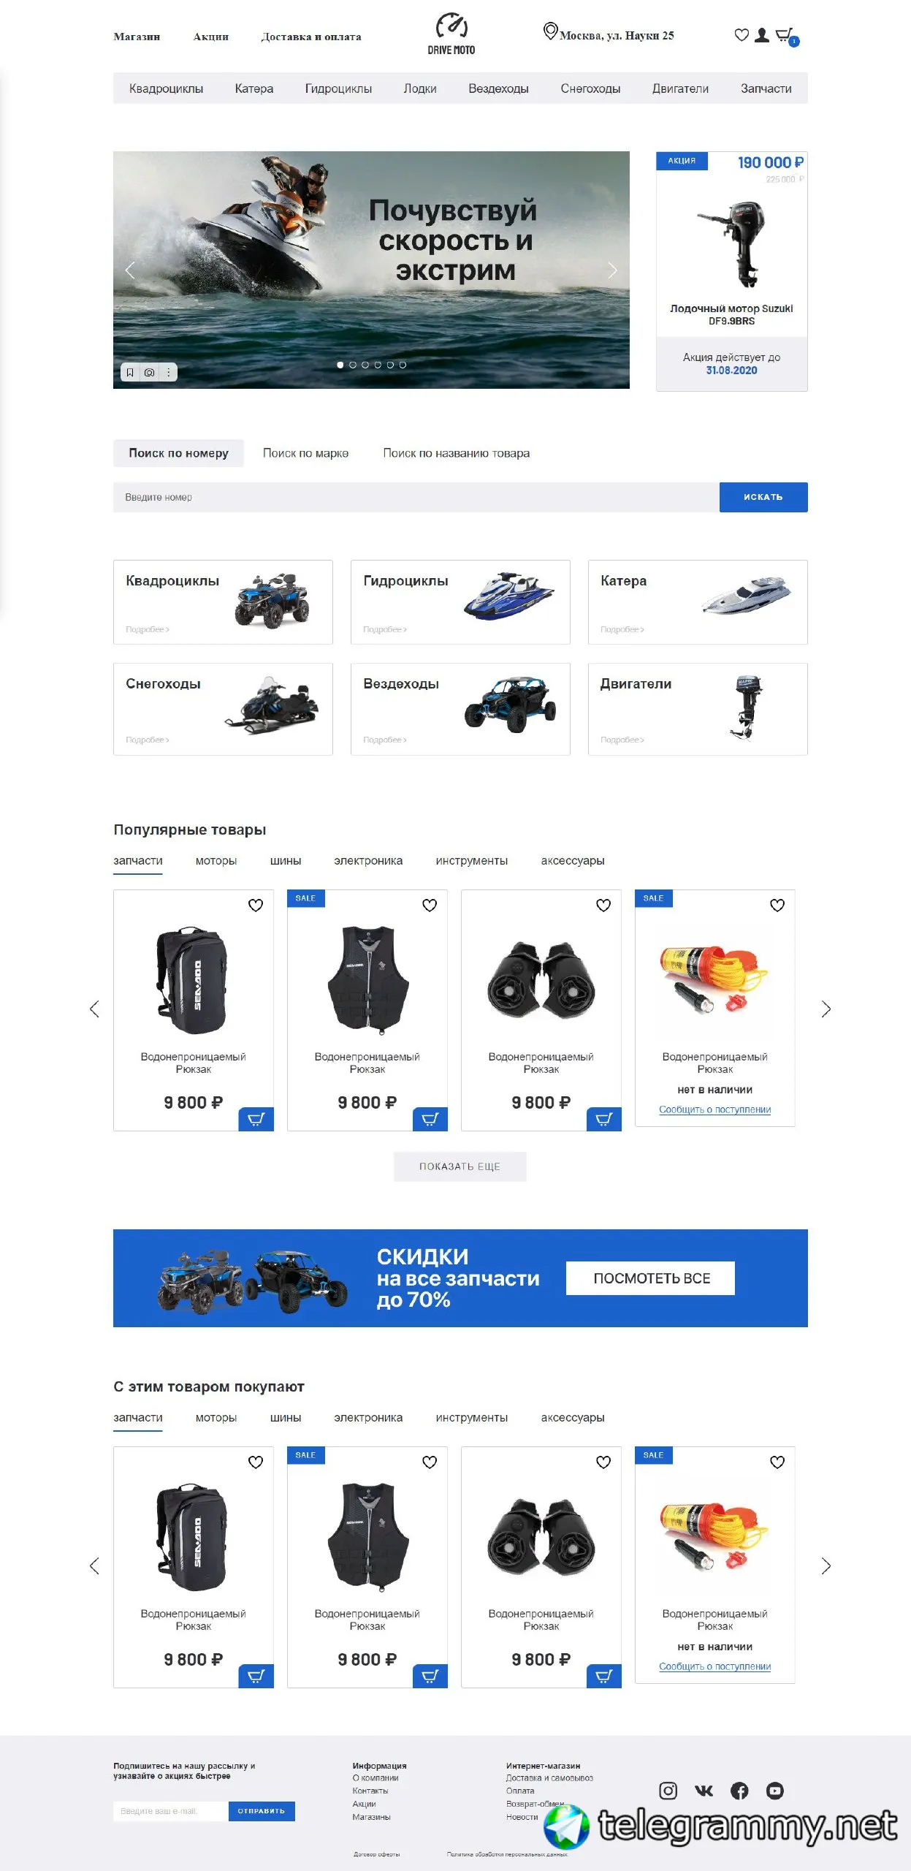Click the 'ИСКАТЬ' search button
The image size is (911, 1871).
pyautogui.click(x=763, y=497)
